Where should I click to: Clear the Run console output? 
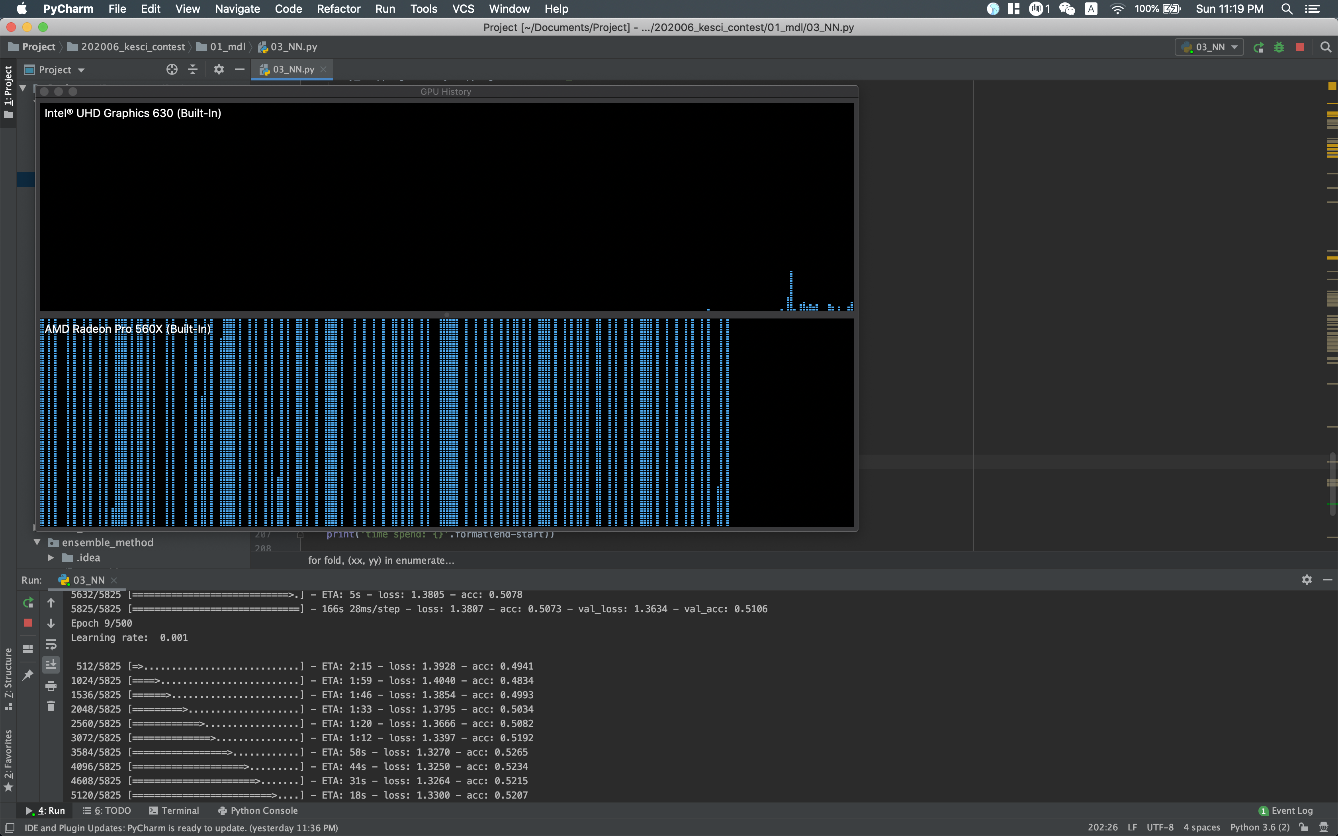(51, 706)
